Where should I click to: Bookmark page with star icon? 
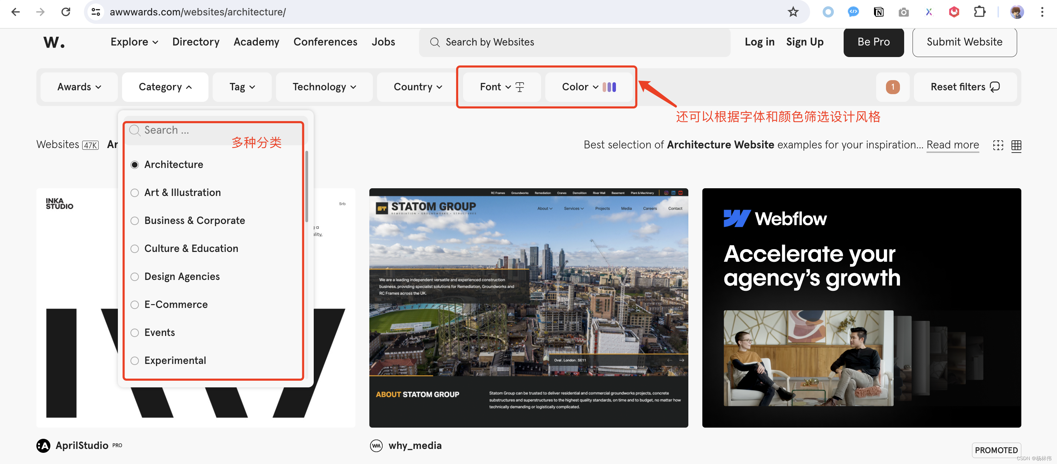click(793, 12)
